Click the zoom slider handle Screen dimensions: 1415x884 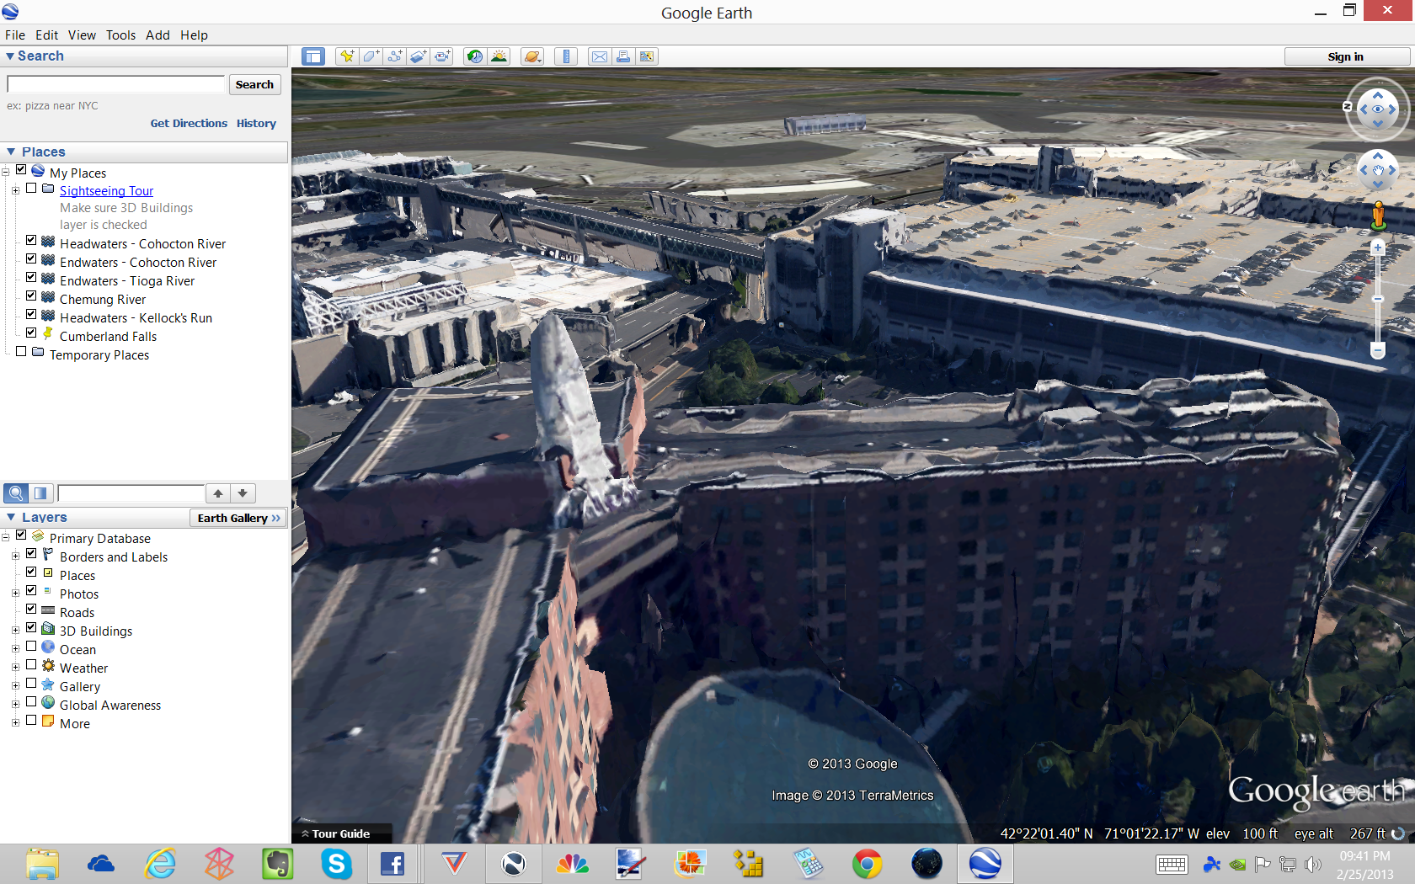[x=1378, y=299]
